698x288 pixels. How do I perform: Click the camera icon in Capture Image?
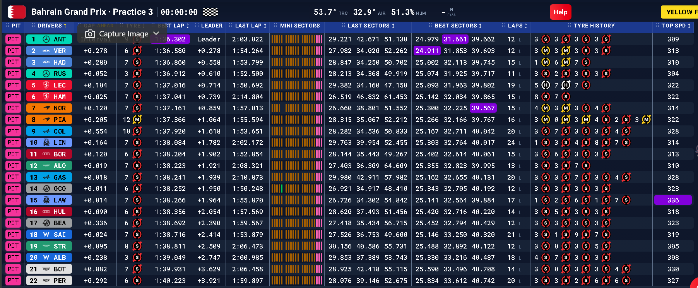[x=90, y=34]
